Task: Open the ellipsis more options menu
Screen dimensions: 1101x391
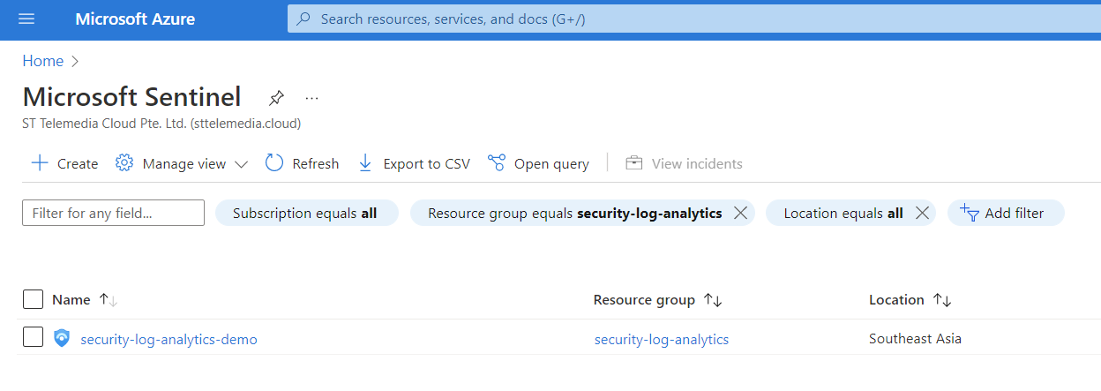Action: point(311,97)
